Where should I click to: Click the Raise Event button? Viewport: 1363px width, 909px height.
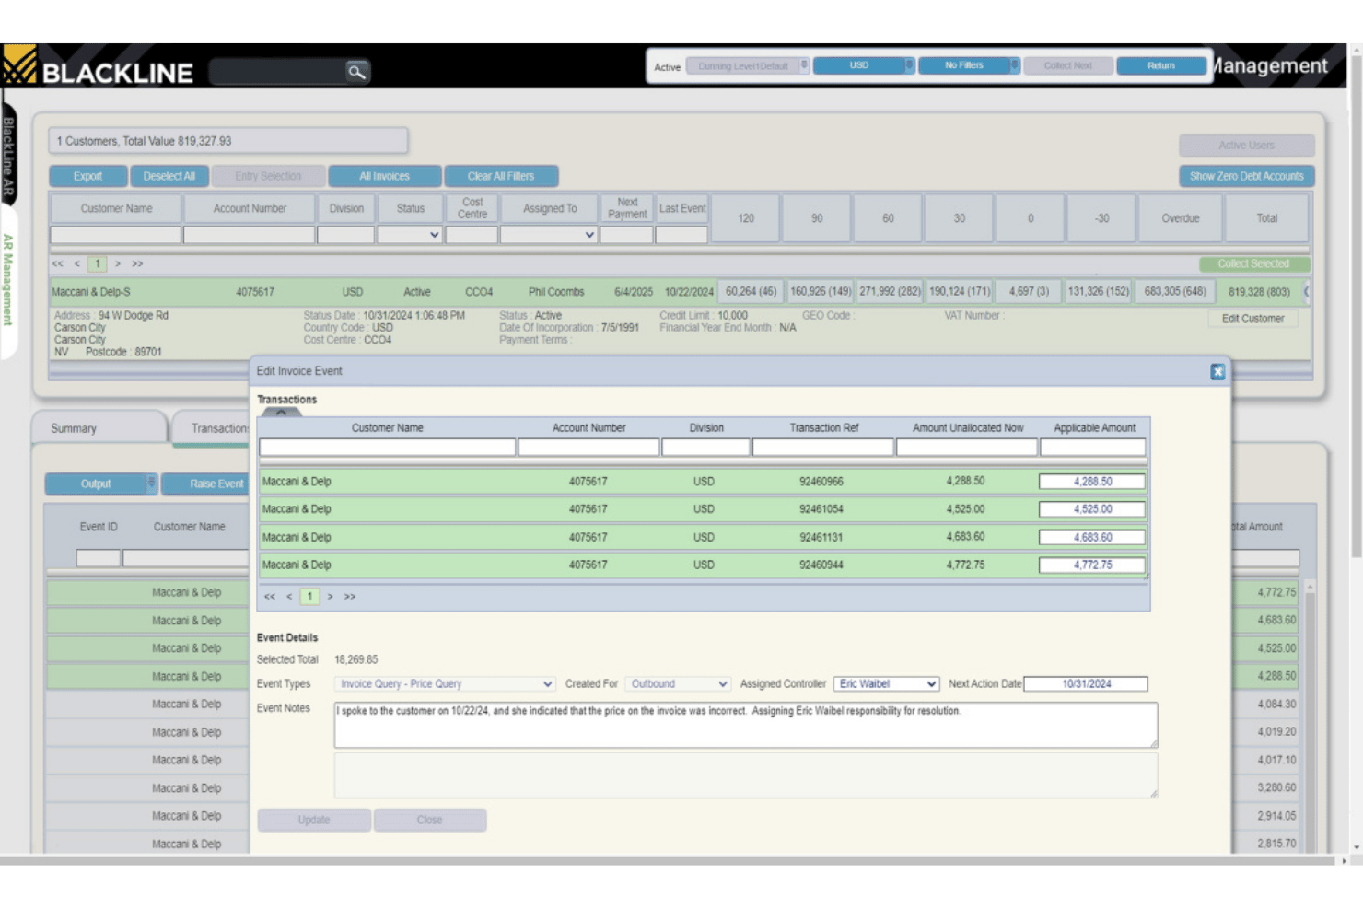point(207,484)
